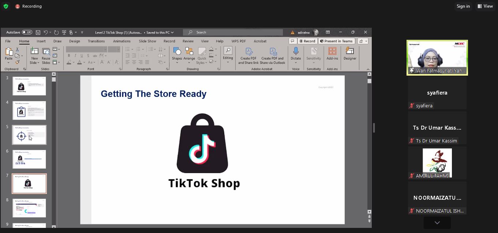Click the Record button in ribbon
Viewport: 498px width, 233px height.
coord(307,41)
